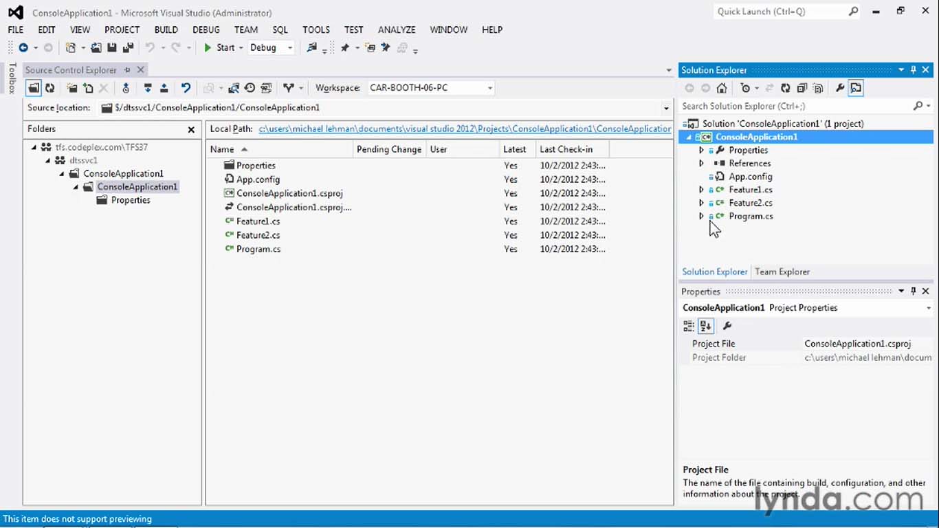The width and height of the screenshot is (939, 528).
Task: Open the Toolbox side tab
Action: pos(12,78)
